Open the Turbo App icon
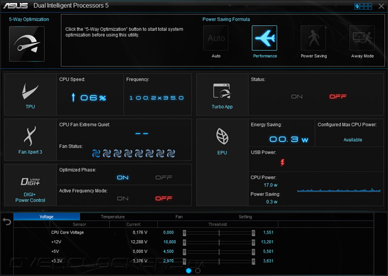 click(222, 91)
